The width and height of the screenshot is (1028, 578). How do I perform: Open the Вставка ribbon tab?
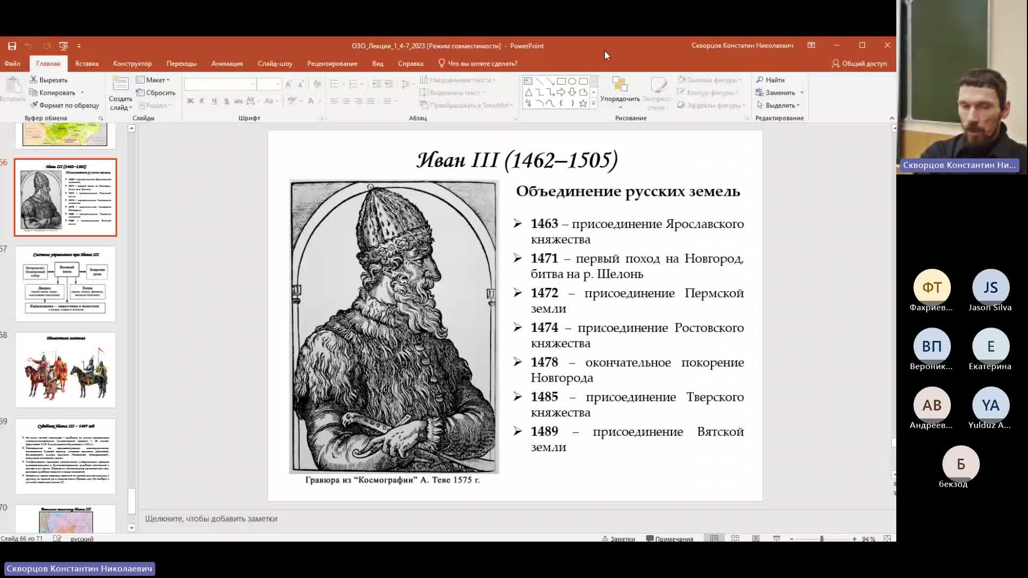[87, 63]
